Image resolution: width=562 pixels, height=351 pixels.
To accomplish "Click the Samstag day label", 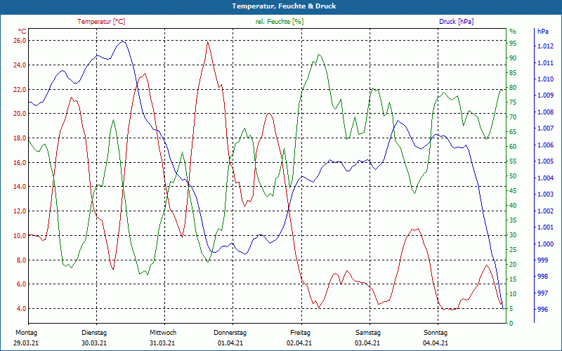I will [x=367, y=333].
